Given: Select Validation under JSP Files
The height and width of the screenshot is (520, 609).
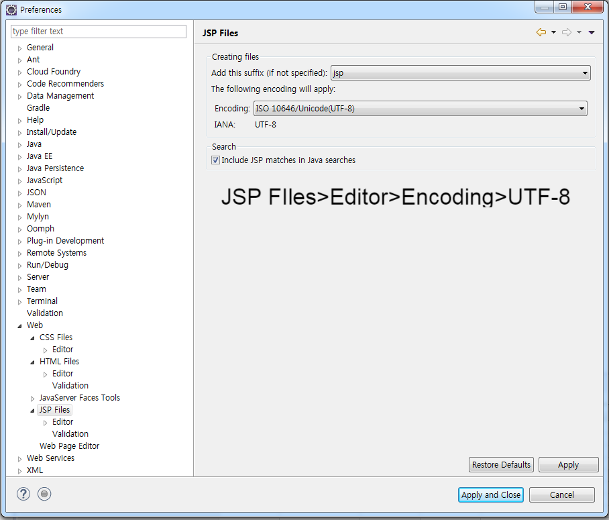Looking at the screenshot, I should click(x=70, y=433).
